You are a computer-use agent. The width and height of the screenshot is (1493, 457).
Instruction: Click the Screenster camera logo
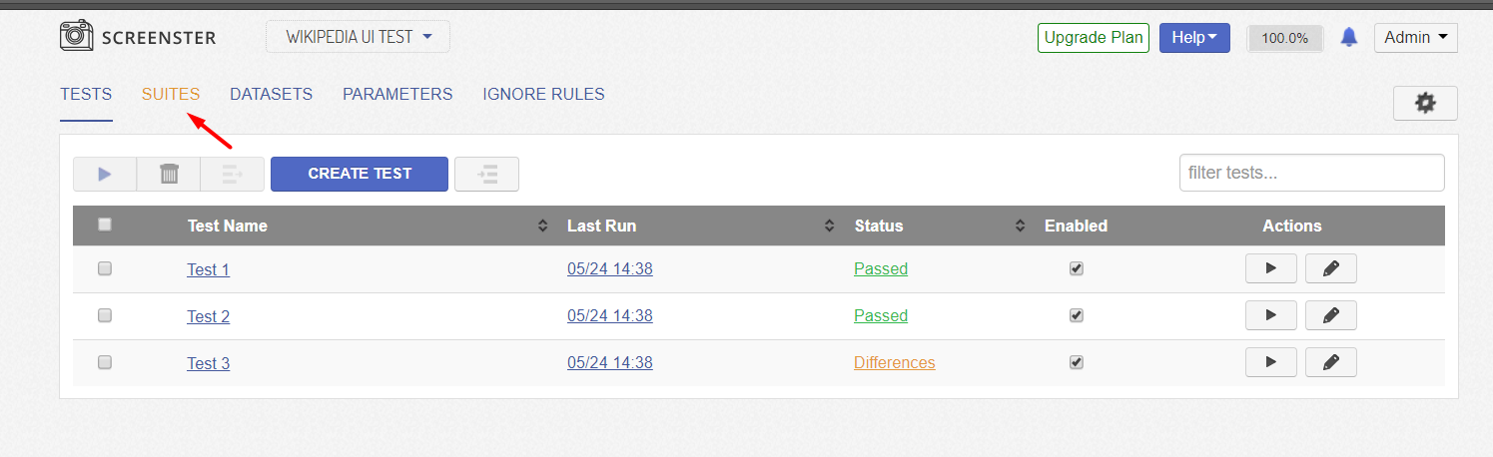pos(76,36)
